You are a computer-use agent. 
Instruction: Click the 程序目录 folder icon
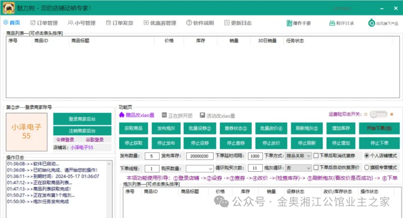coord(332,23)
